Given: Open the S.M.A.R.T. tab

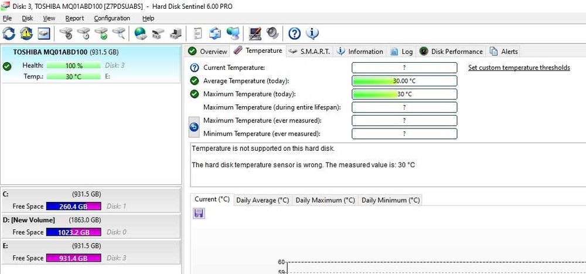Looking at the screenshot, I should (x=310, y=51).
